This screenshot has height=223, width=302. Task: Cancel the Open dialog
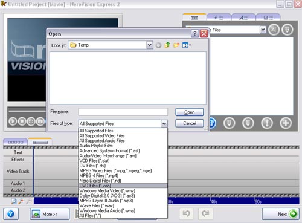pyautogui.click(x=190, y=123)
